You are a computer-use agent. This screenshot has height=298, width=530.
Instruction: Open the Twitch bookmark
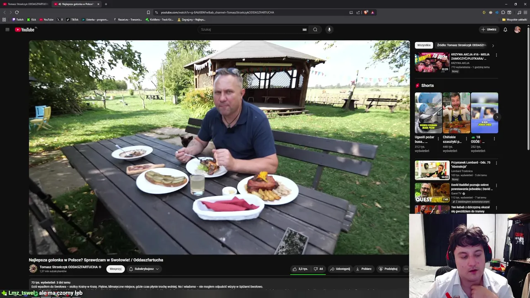(x=18, y=19)
